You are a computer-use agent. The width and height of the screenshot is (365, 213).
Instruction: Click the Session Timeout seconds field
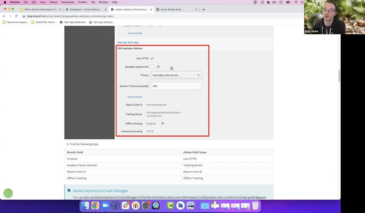tap(176, 86)
